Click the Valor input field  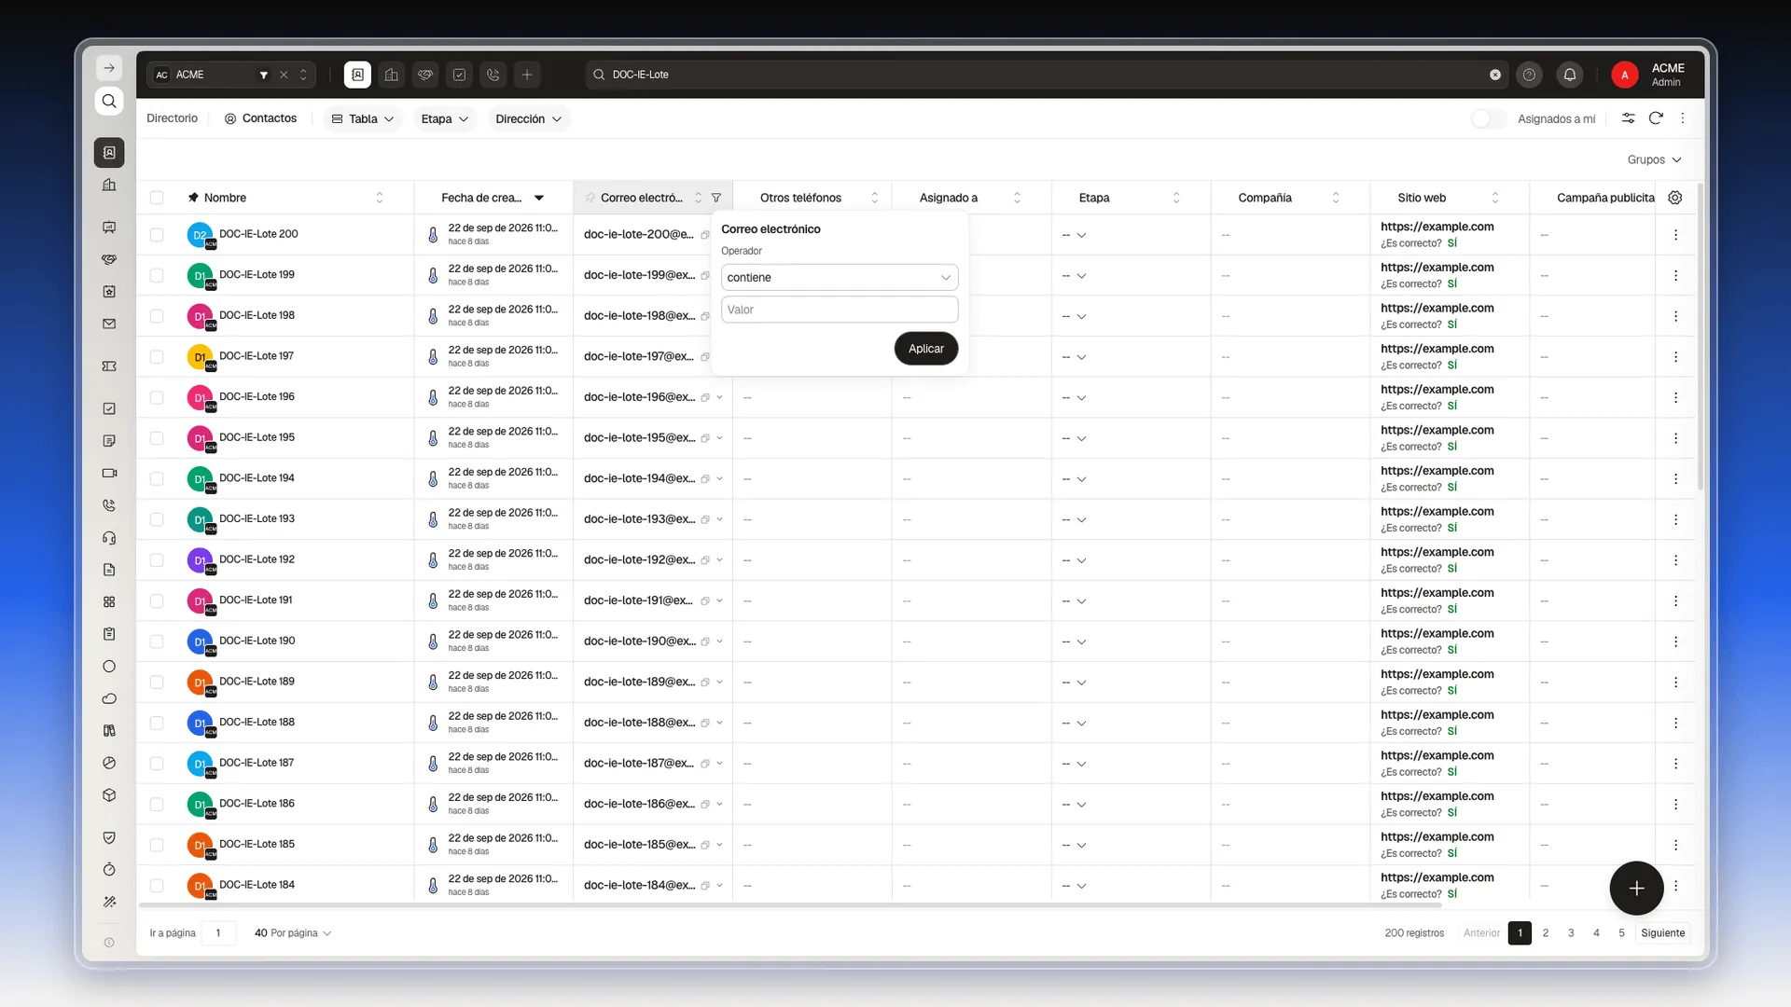pyautogui.click(x=840, y=310)
